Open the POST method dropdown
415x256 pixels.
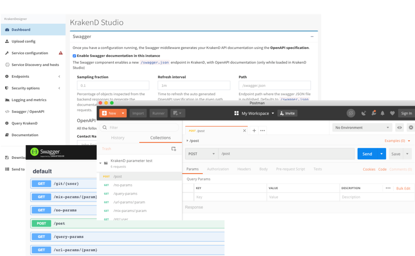(x=201, y=153)
